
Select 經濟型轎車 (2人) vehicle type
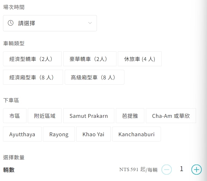click(x=32, y=59)
